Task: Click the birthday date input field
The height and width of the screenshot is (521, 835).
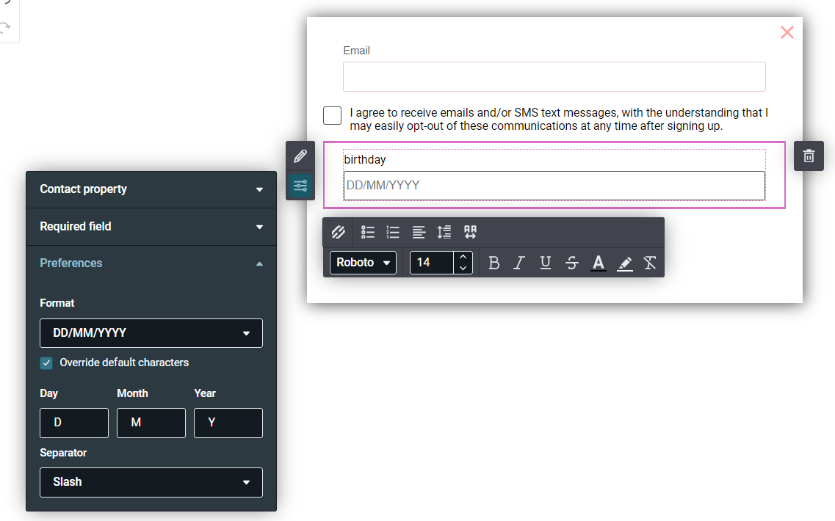Action: (554, 186)
